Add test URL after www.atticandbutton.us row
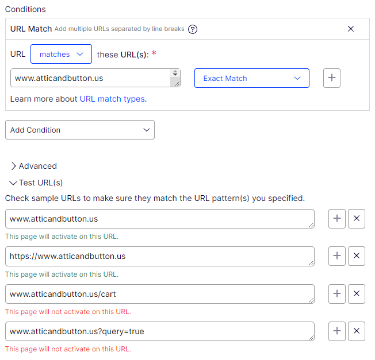This screenshot has width=375, height=360. pos(337,219)
